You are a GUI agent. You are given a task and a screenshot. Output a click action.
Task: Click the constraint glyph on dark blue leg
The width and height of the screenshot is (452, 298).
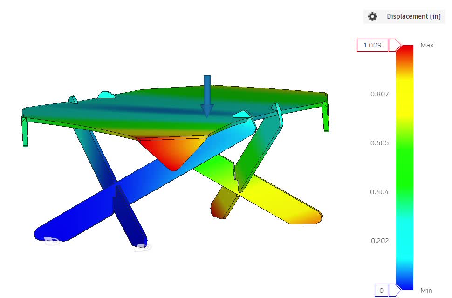point(143,247)
